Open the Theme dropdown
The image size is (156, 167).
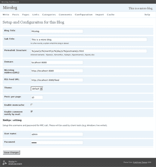[x=37, y=89]
